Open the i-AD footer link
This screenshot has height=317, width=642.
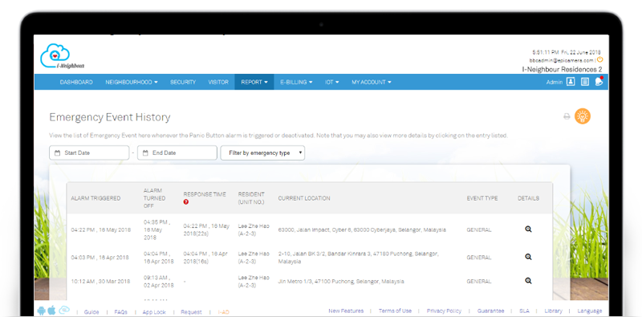coord(224,311)
